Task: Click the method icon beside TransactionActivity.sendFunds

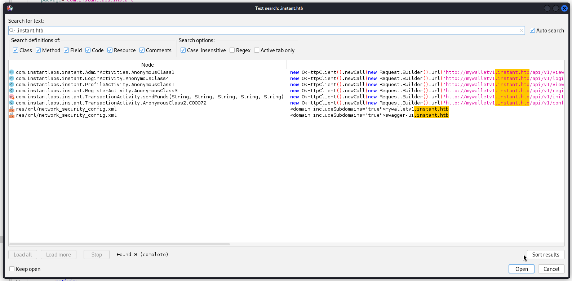Action: pyautogui.click(x=12, y=97)
